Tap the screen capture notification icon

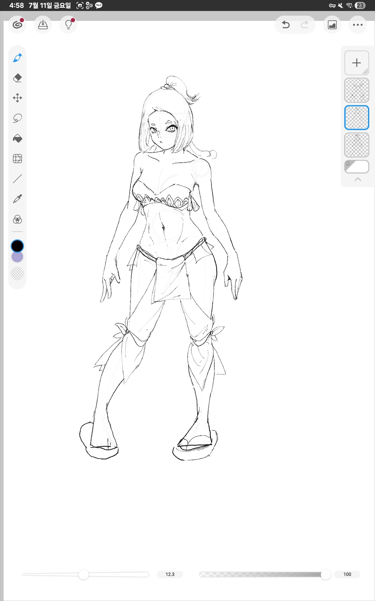pyautogui.click(x=80, y=5)
